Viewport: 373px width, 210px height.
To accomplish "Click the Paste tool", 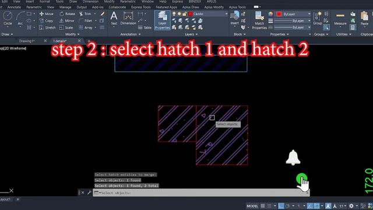I will point(364,19).
